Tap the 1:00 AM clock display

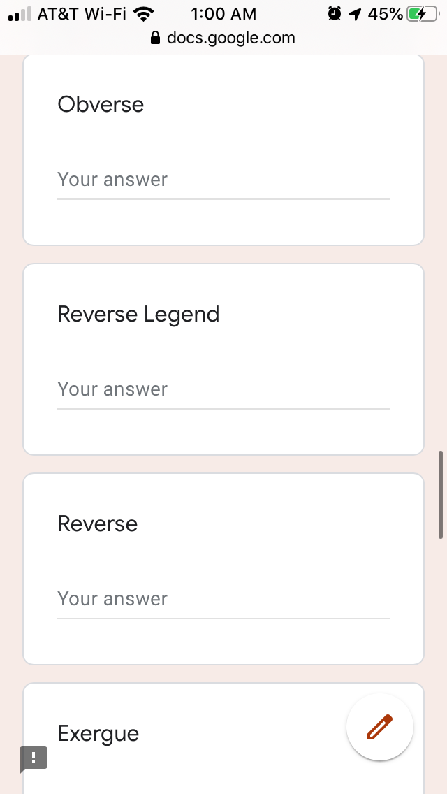point(223,14)
